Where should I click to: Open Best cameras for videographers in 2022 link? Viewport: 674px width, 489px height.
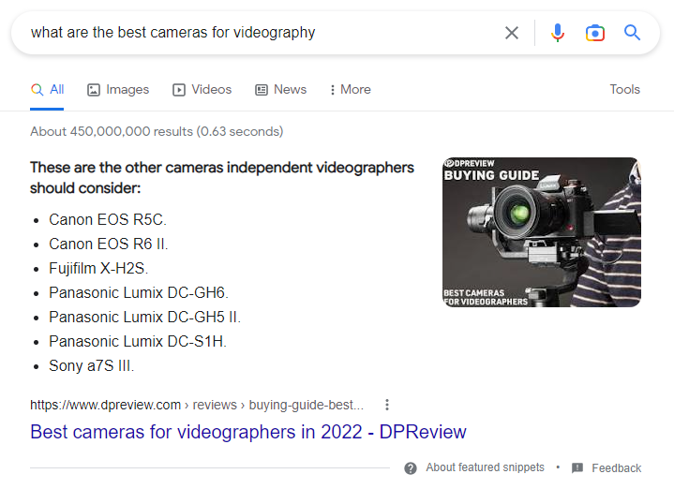248,432
